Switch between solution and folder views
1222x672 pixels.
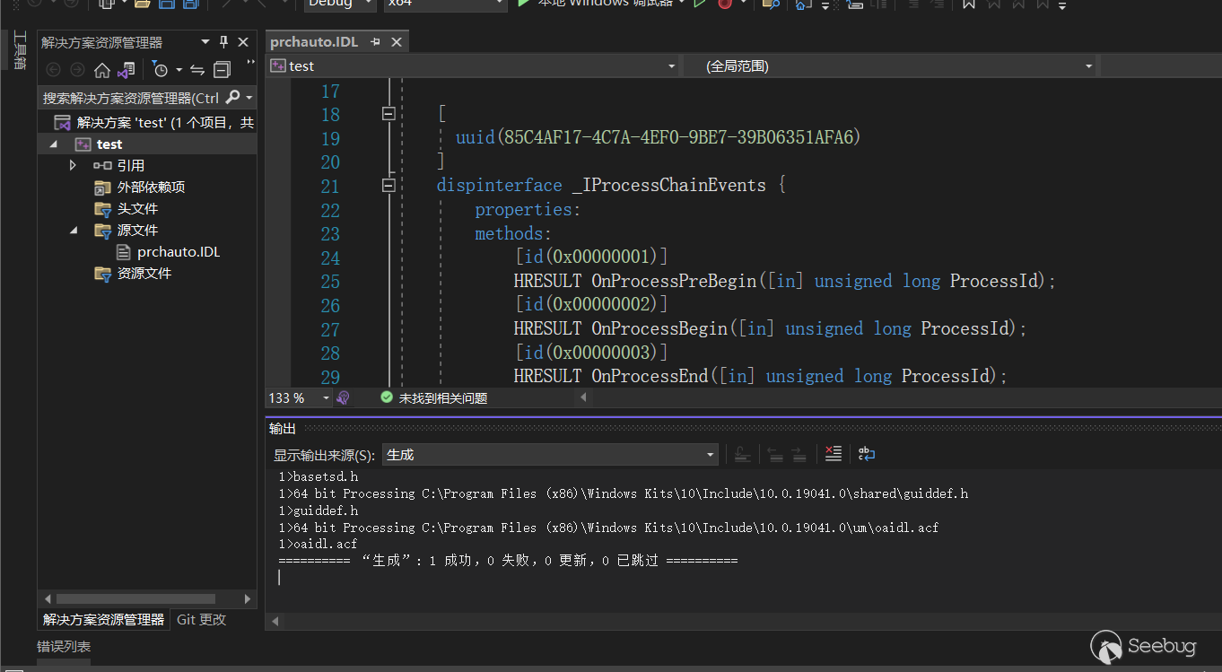pyautogui.click(x=127, y=70)
